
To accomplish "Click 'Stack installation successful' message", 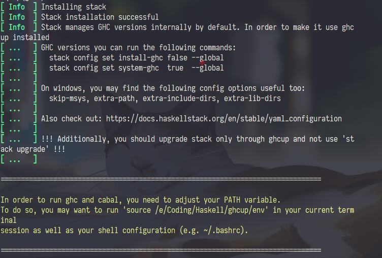I will [100, 17].
